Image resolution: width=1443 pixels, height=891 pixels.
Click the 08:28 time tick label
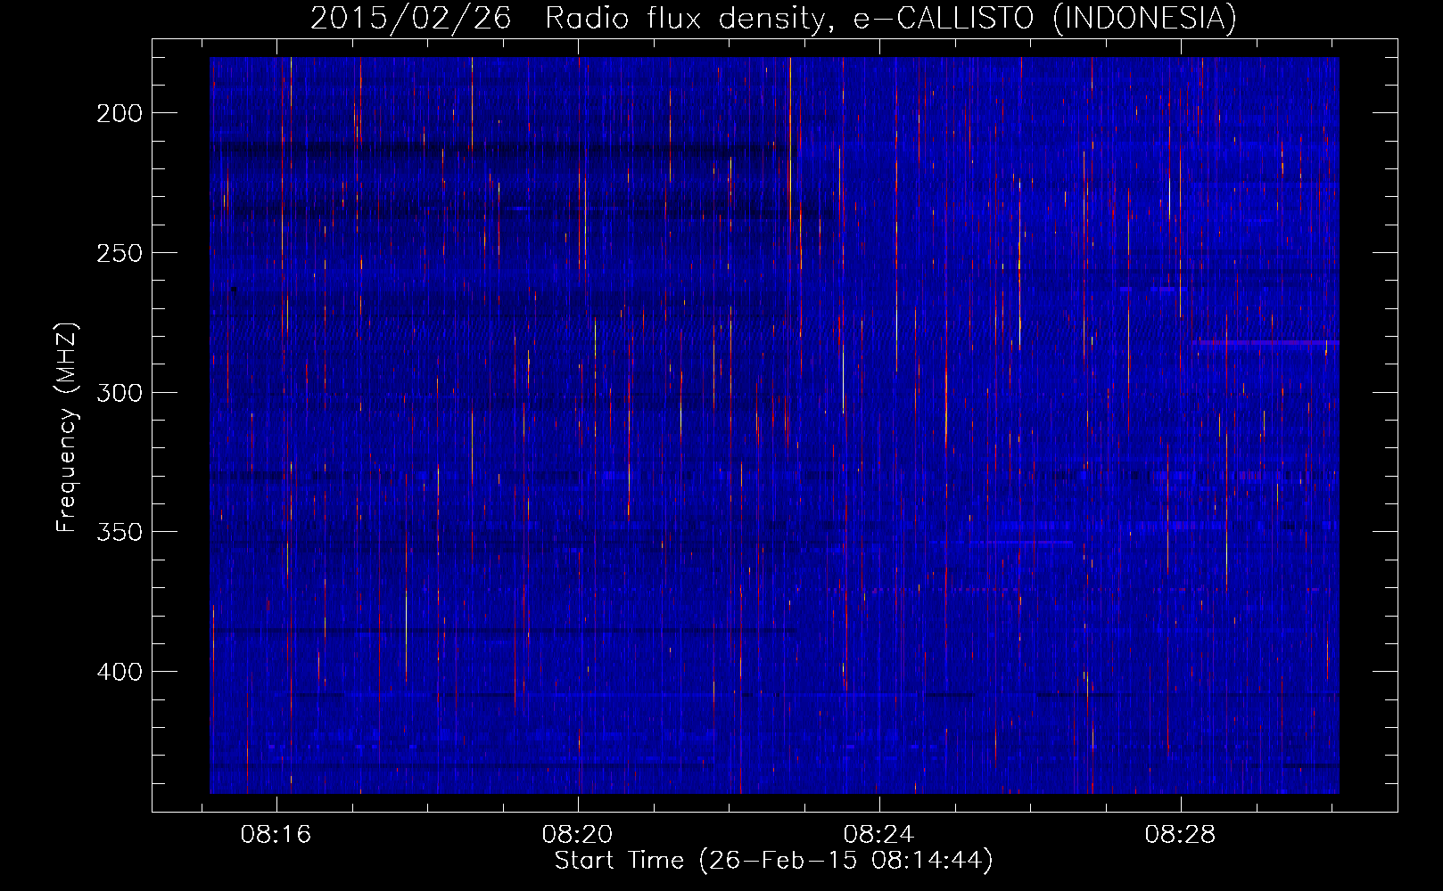click(1180, 835)
